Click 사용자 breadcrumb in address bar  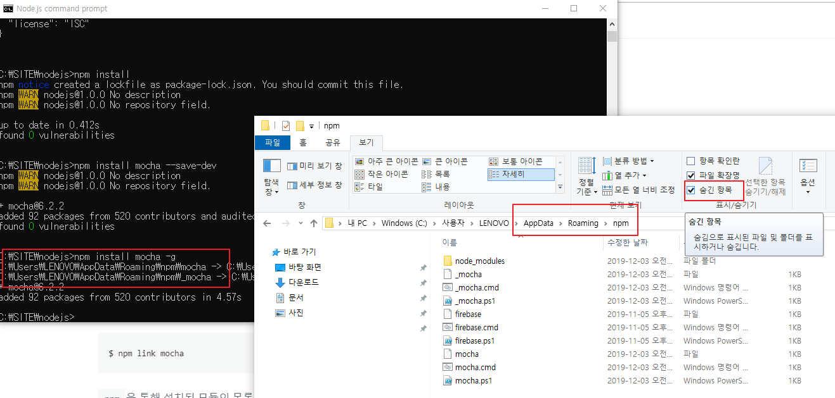point(453,223)
